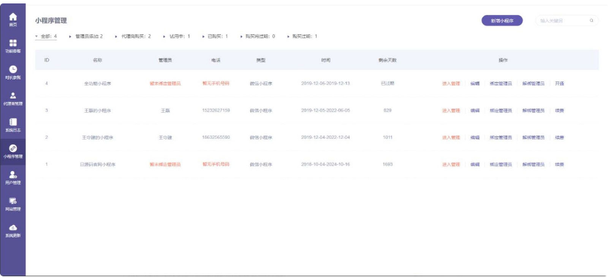Filter by 试用中: 1

179,36
